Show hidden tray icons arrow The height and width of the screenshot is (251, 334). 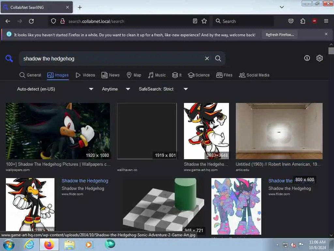277,245
